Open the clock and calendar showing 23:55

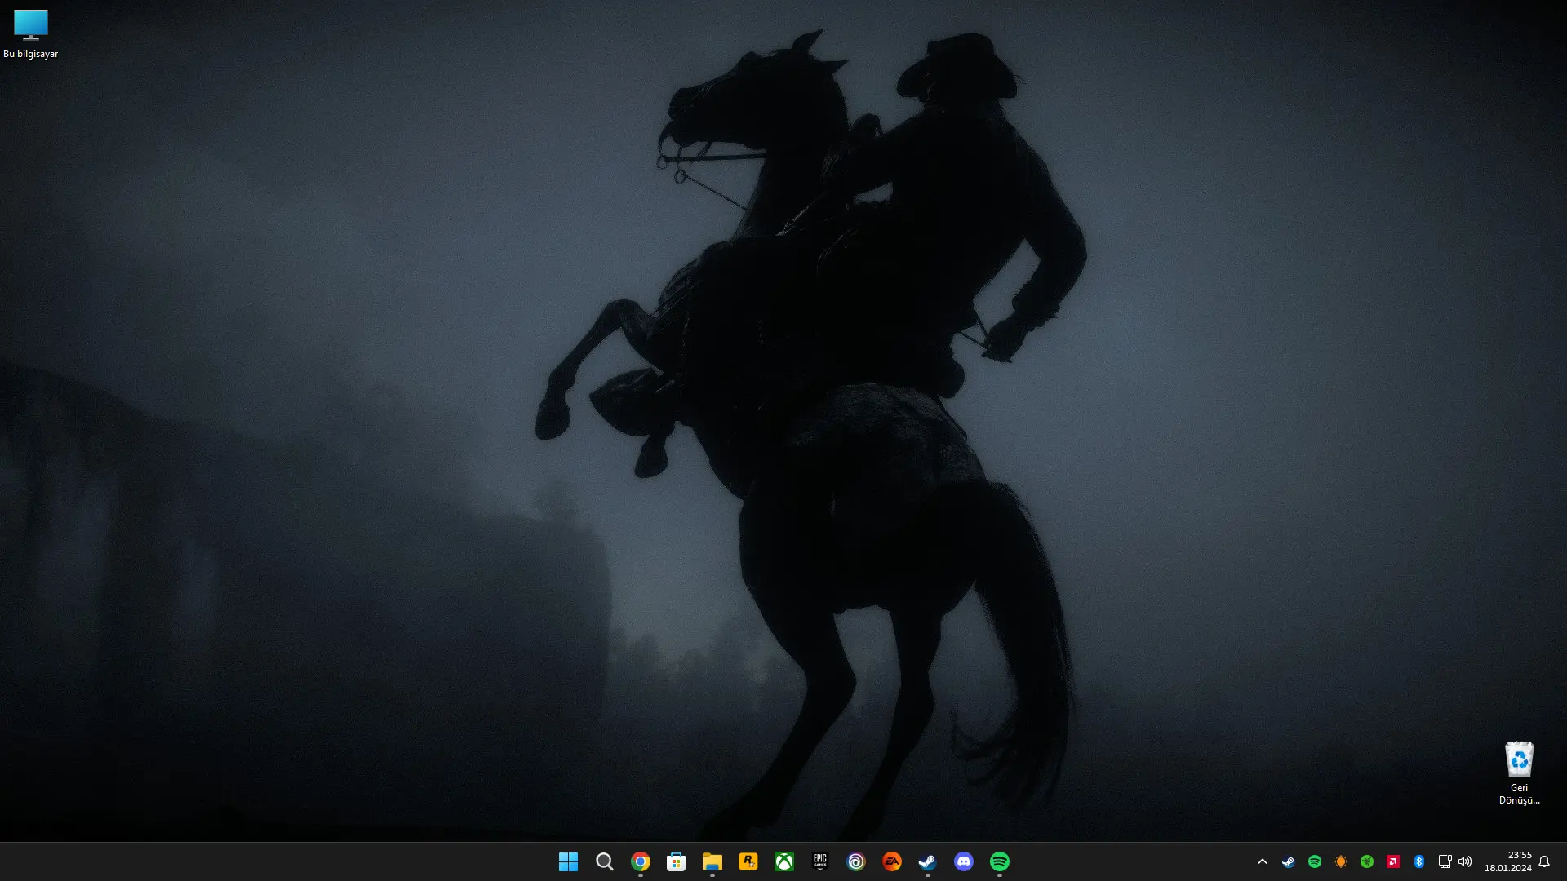coord(1508,861)
